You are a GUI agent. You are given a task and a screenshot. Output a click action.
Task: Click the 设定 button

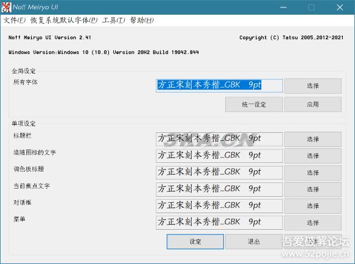pyautogui.click(x=195, y=241)
